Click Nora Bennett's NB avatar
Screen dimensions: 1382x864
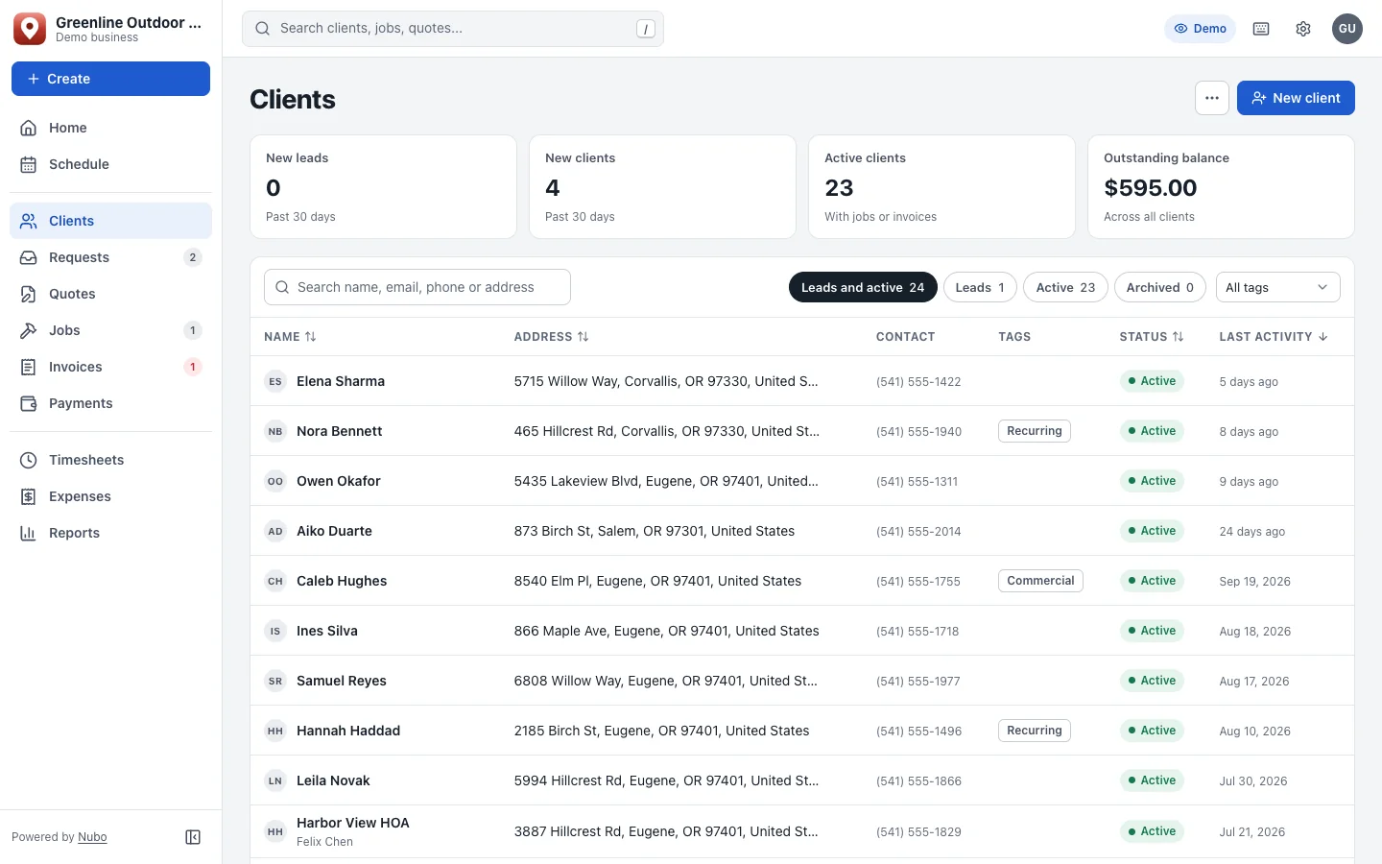[x=275, y=431]
